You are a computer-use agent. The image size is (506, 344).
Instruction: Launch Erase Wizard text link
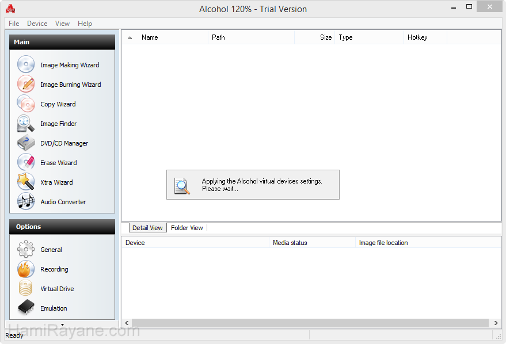point(58,163)
